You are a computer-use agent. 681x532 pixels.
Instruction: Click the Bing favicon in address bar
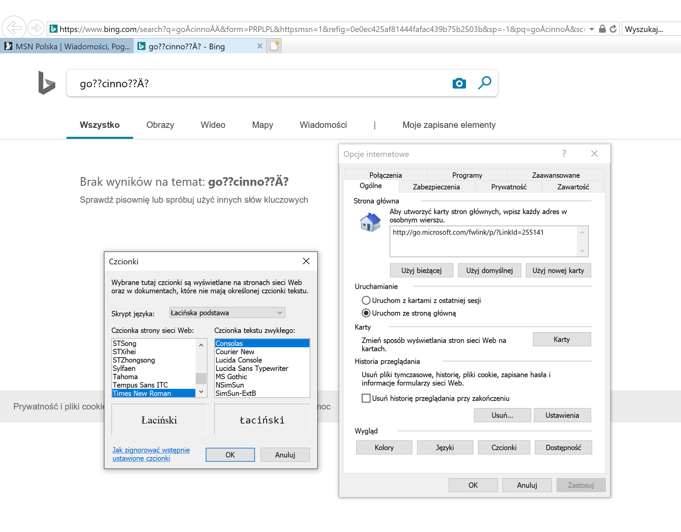[53, 29]
